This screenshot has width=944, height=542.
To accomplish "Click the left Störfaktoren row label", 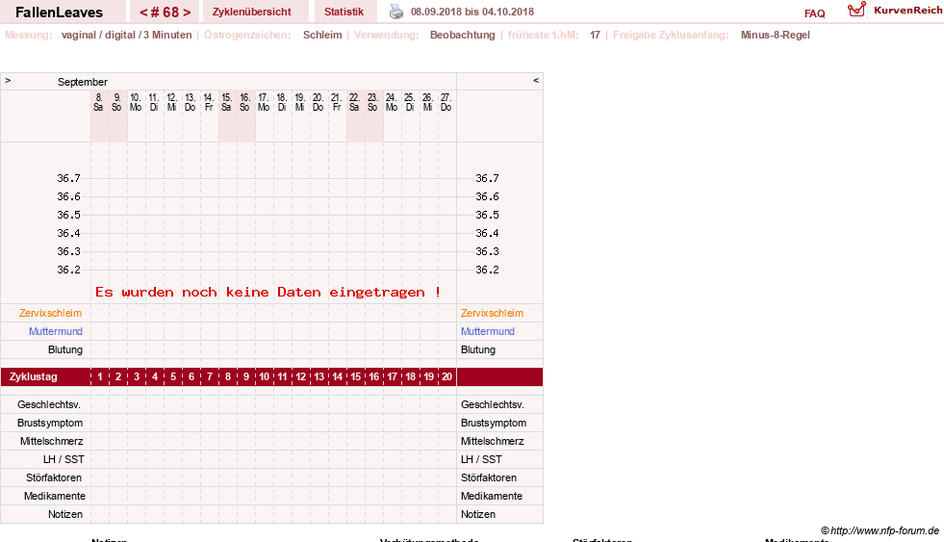I will click(x=54, y=477).
